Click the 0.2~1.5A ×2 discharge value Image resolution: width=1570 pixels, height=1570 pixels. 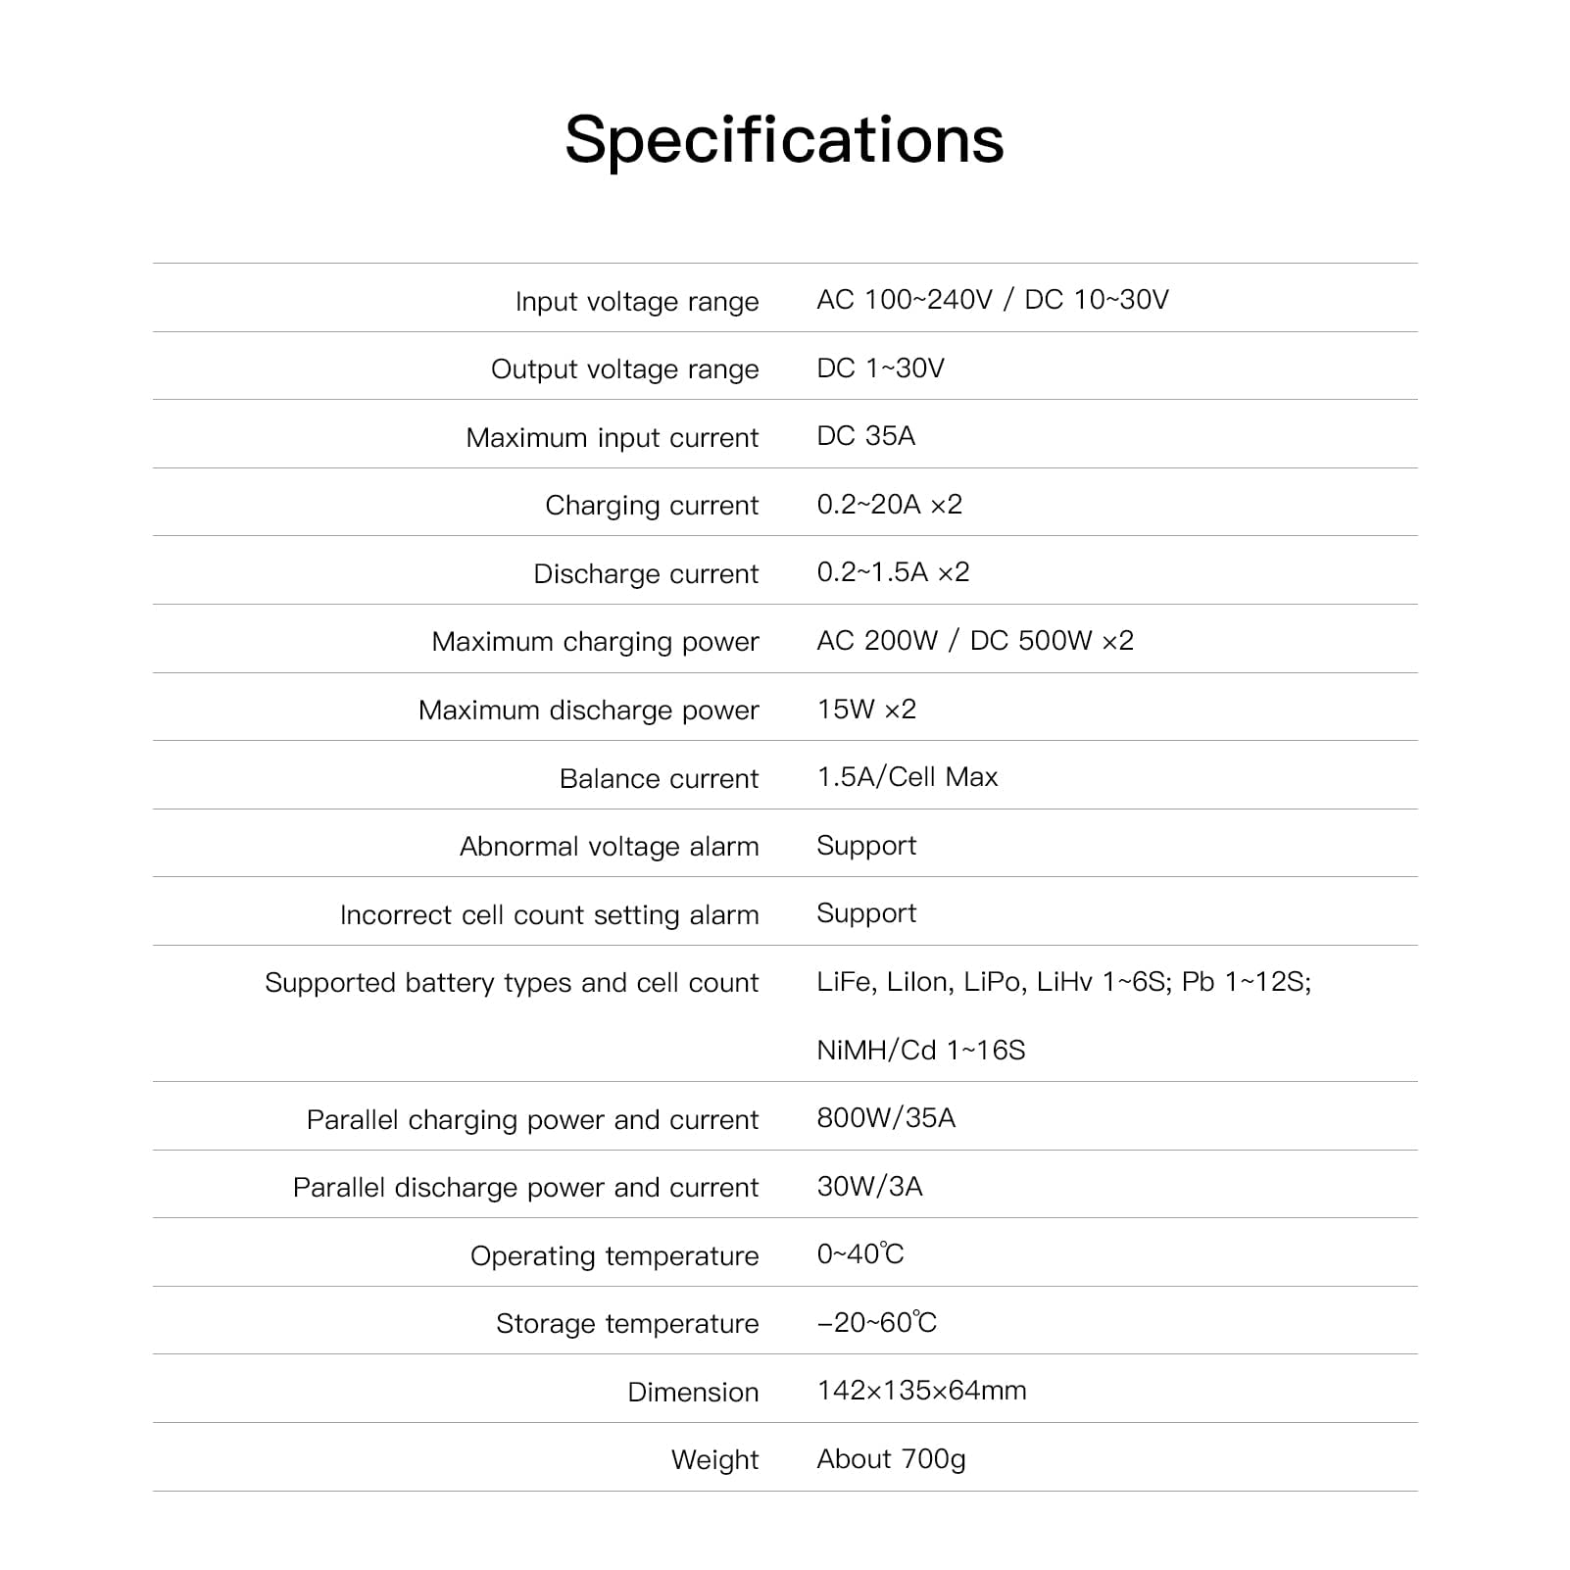coord(893,571)
